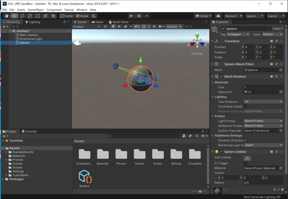Select the Move tool
Viewport: 288px width, 199px height.
point(14,16)
